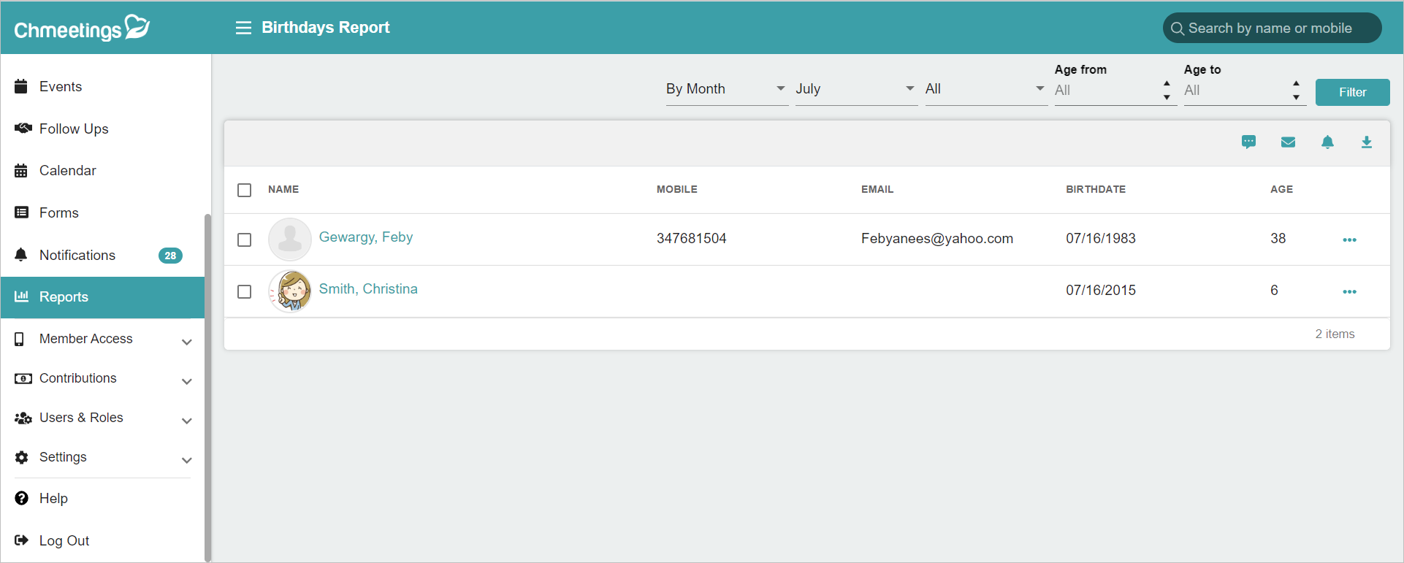The image size is (1404, 563).
Task: Download the birthdays report
Action: point(1366,142)
